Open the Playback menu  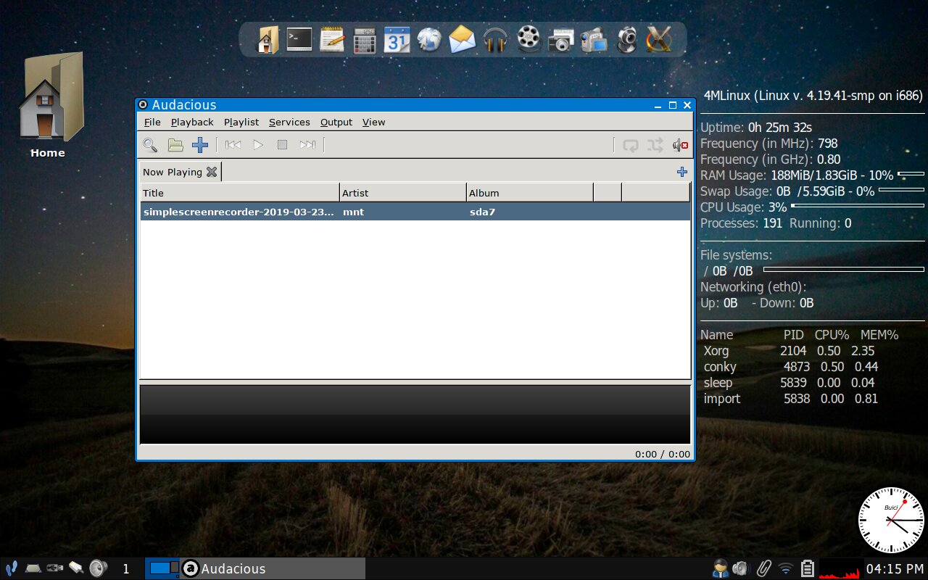pyautogui.click(x=192, y=122)
